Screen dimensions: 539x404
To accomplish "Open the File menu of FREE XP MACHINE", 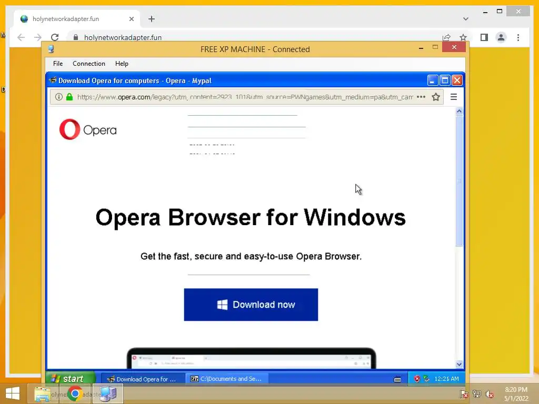I will tap(58, 64).
